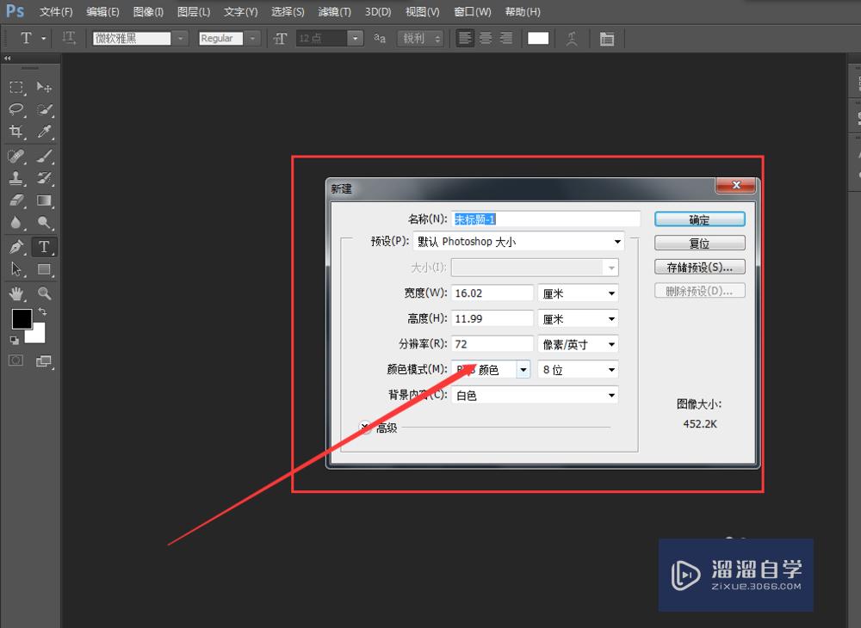Toggle the Character and Paragraph panels

coord(607,39)
